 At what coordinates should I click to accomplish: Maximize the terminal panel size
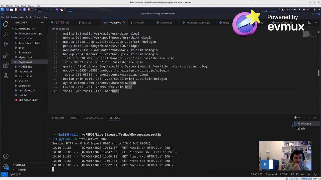(x=309, y=118)
